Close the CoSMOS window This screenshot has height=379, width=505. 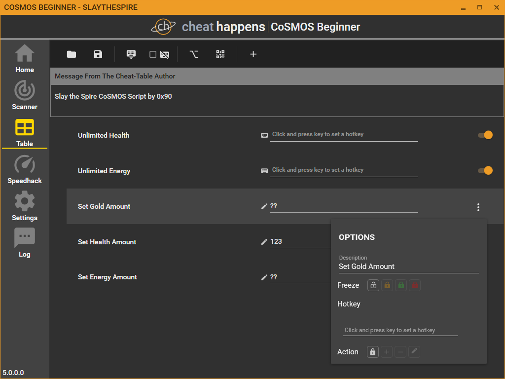pos(496,7)
